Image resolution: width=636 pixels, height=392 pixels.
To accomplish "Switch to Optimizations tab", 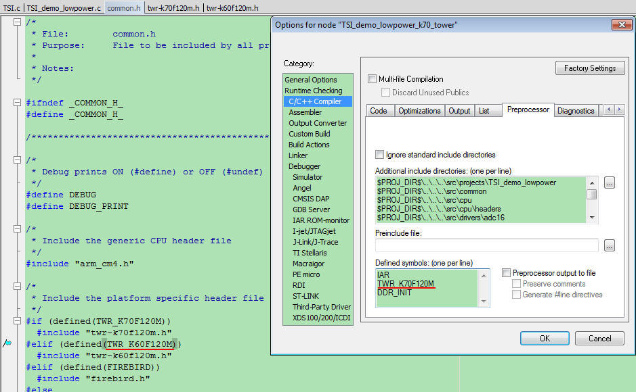I will [x=419, y=111].
